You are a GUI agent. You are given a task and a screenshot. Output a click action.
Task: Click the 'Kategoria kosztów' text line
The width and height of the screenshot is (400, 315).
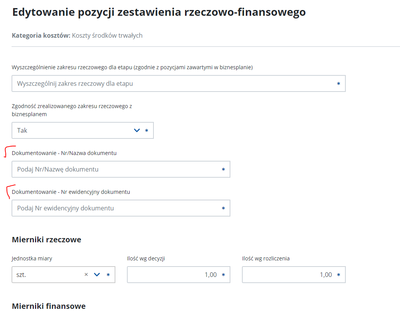[77, 35]
